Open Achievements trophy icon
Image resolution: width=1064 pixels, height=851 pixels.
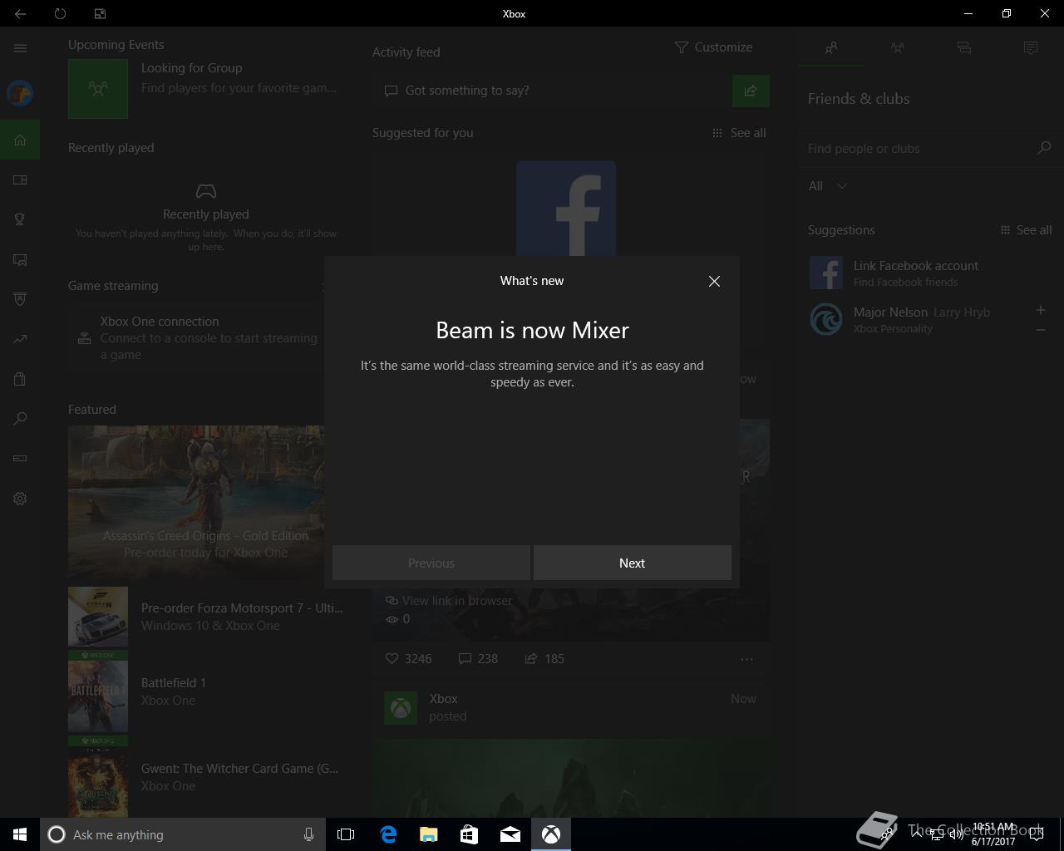20,219
